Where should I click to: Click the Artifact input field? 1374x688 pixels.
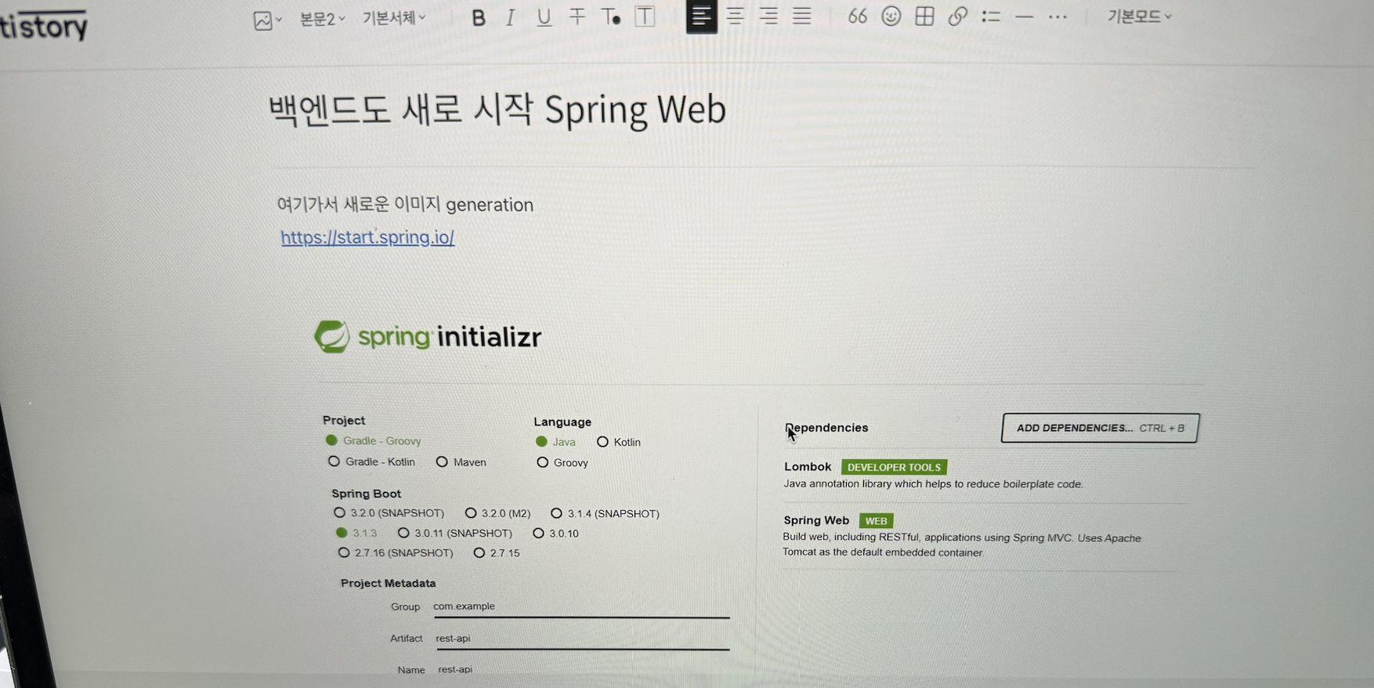click(x=582, y=639)
